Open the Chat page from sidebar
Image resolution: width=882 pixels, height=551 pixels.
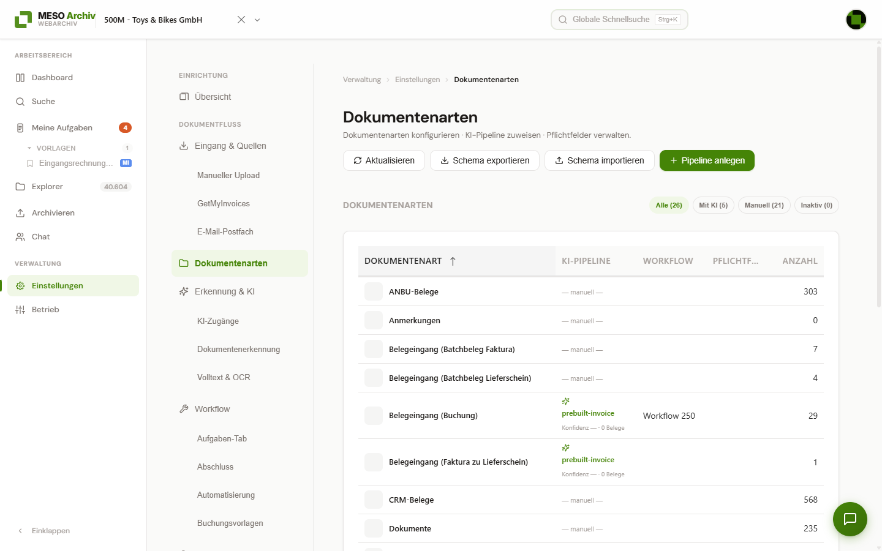tap(73, 237)
